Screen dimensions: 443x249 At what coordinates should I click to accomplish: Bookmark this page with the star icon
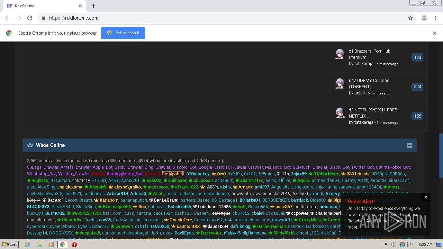pos(410,18)
